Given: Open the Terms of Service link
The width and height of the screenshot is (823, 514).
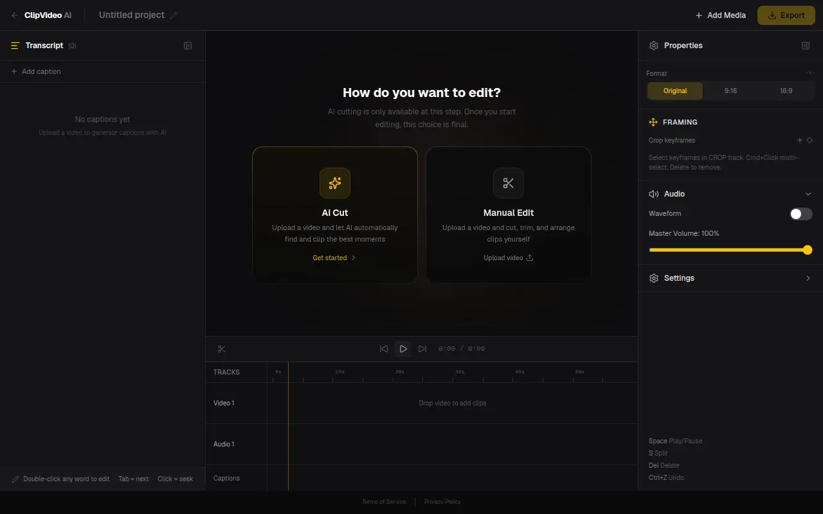Looking at the screenshot, I should [x=384, y=502].
